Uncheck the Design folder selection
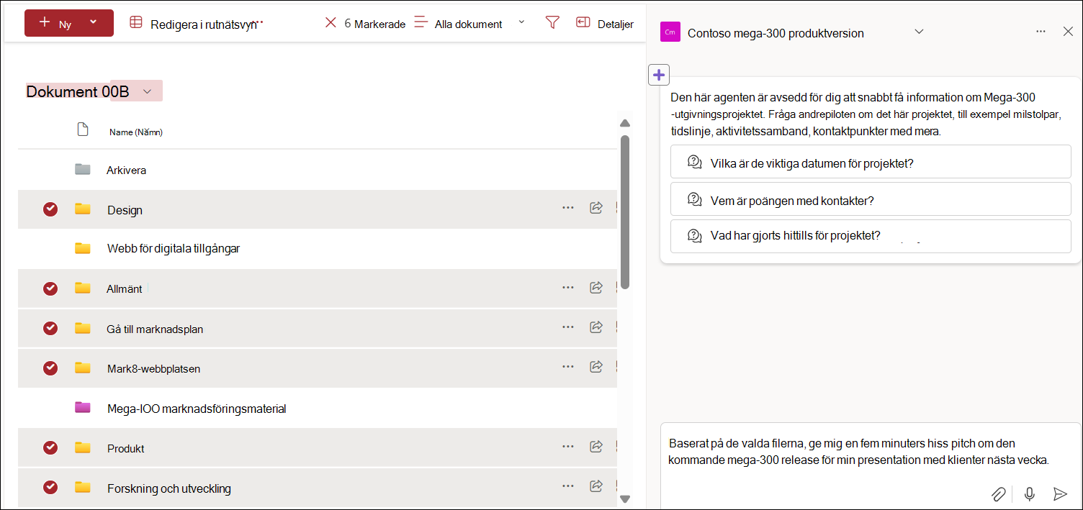Image resolution: width=1083 pixels, height=510 pixels. 50,209
